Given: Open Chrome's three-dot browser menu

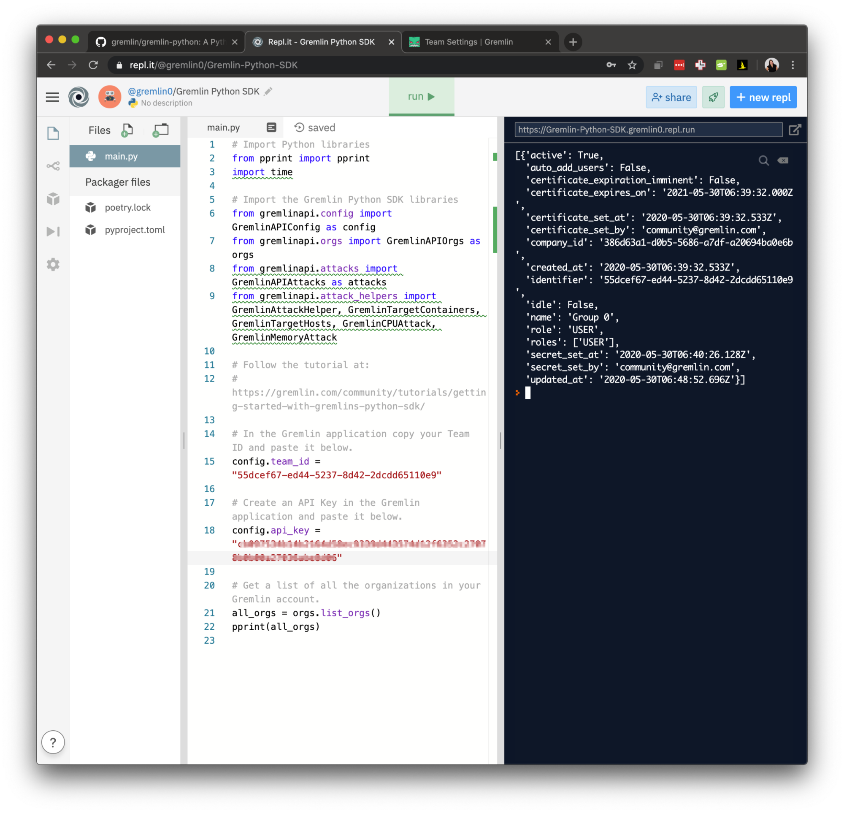Looking at the screenshot, I should click(x=793, y=65).
